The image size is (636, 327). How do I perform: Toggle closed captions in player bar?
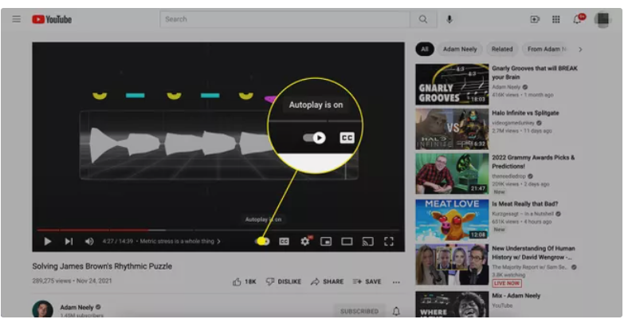point(284,242)
